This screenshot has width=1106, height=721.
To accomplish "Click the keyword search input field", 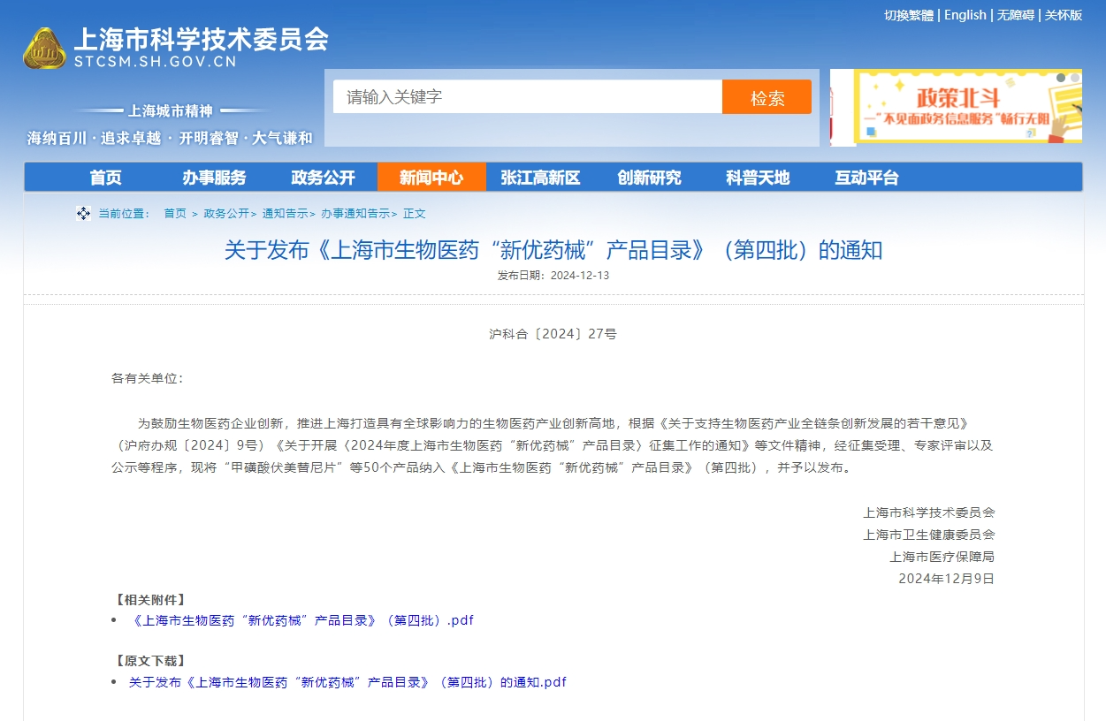I will pyautogui.click(x=527, y=97).
